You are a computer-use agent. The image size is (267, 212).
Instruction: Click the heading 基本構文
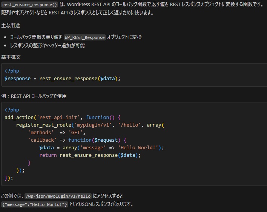[11, 57]
